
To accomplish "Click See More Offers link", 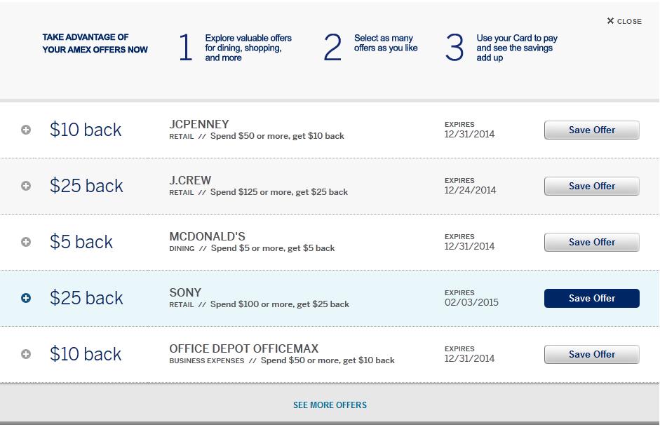I will click(330, 405).
